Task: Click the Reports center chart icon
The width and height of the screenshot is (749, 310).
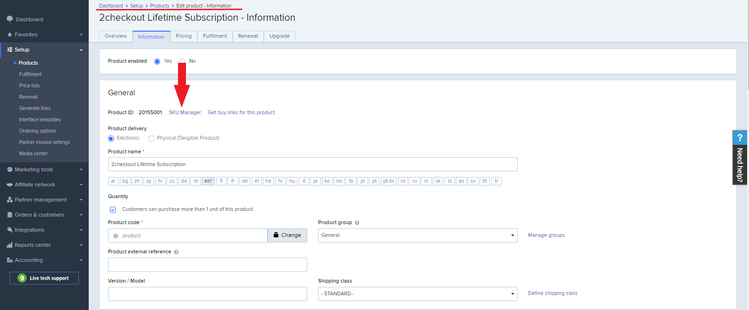Action: click(x=10, y=245)
